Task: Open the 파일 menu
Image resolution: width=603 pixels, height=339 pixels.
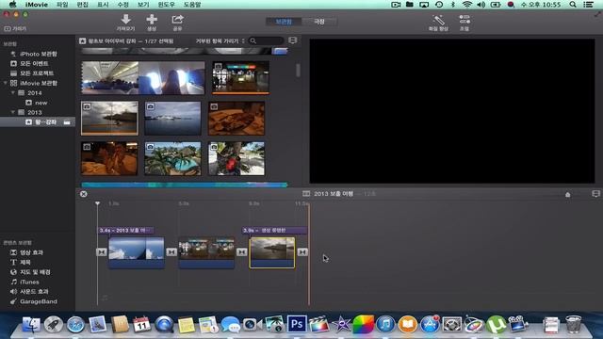Action: (x=62, y=5)
